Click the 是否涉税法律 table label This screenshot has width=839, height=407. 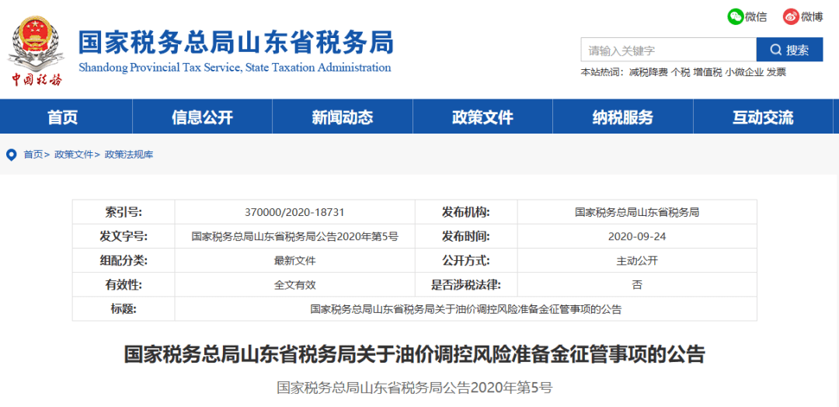pos(465,284)
